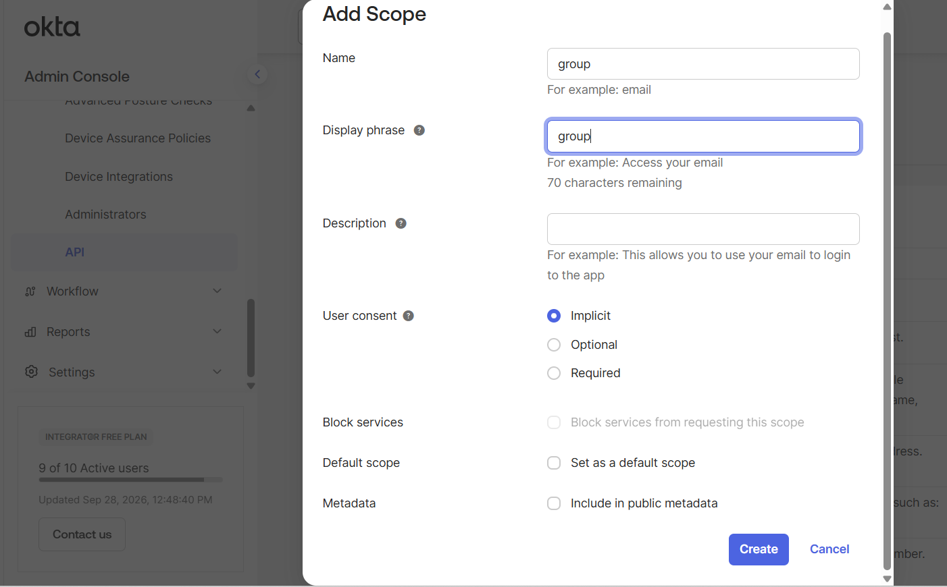Viewport: 947px width, 587px height.
Task: Click the Okta logo
Action: tap(52, 27)
